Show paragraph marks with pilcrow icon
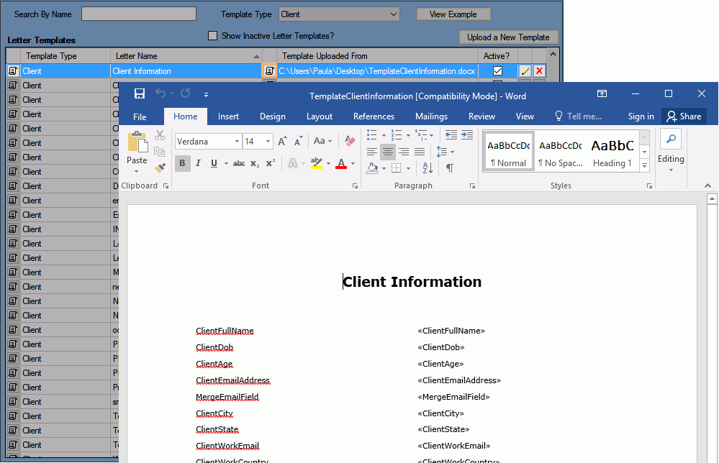 click(449, 168)
